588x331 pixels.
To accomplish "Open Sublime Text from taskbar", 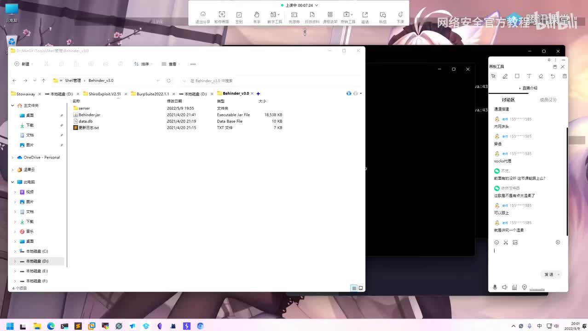I will pyautogui.click(x=78, y=326).
